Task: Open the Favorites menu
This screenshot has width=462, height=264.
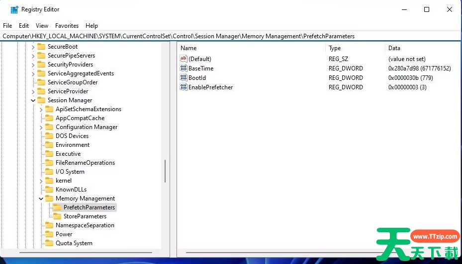Action: (x=67, y=26)
